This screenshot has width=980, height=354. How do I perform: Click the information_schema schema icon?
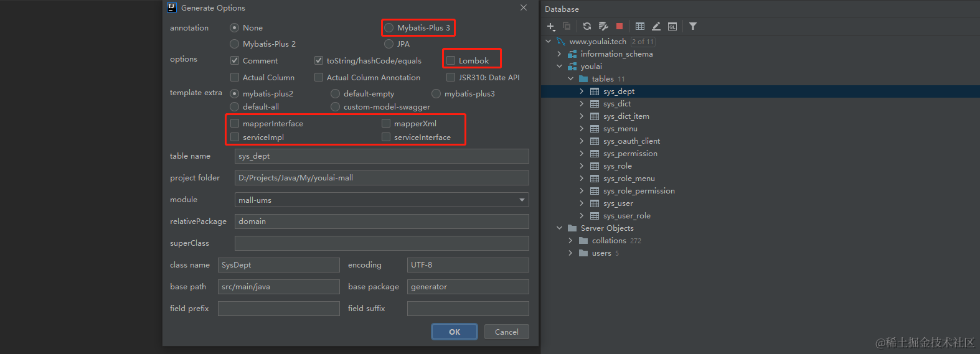[x=572, y=54]
